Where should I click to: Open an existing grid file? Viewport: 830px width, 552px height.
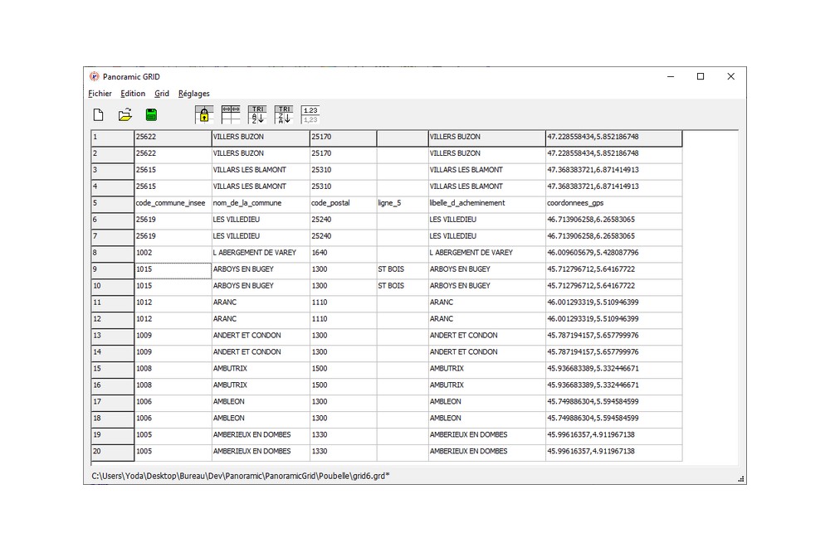click(x=125, y=114)
